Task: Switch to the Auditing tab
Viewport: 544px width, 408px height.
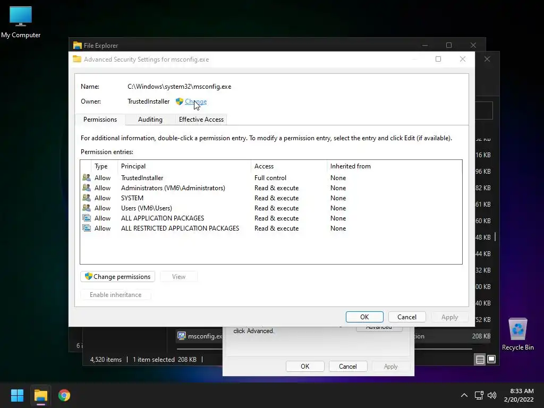Action: coord(150,120)
